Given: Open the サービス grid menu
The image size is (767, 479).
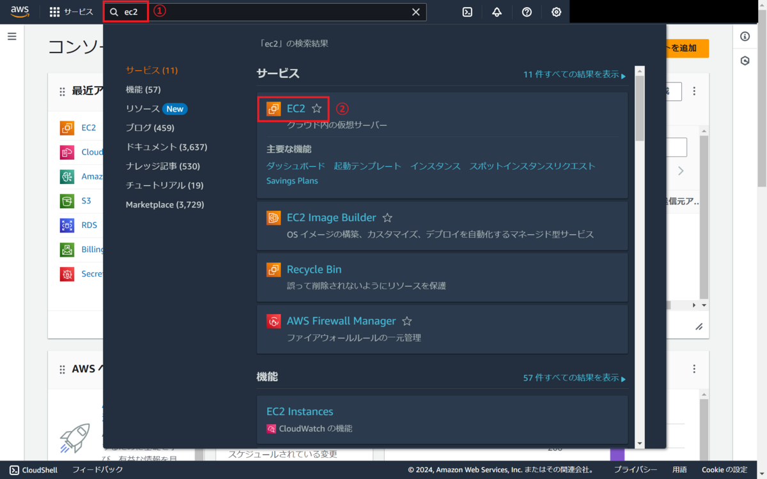Looking at the screenshot, I should pyautogui.click(x=71, y=12).
